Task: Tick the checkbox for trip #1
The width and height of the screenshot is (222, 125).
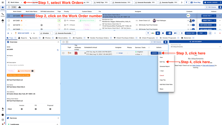Action: coord(63,53)
